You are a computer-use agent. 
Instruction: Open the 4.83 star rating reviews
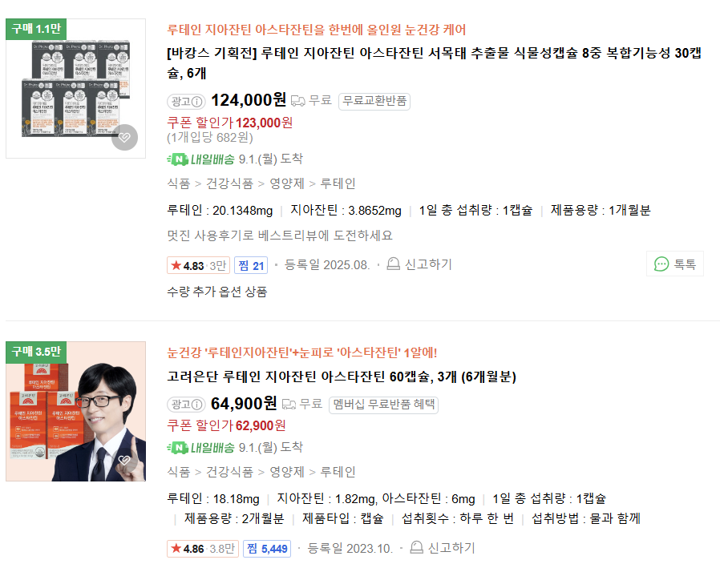[x=198, y=266]
